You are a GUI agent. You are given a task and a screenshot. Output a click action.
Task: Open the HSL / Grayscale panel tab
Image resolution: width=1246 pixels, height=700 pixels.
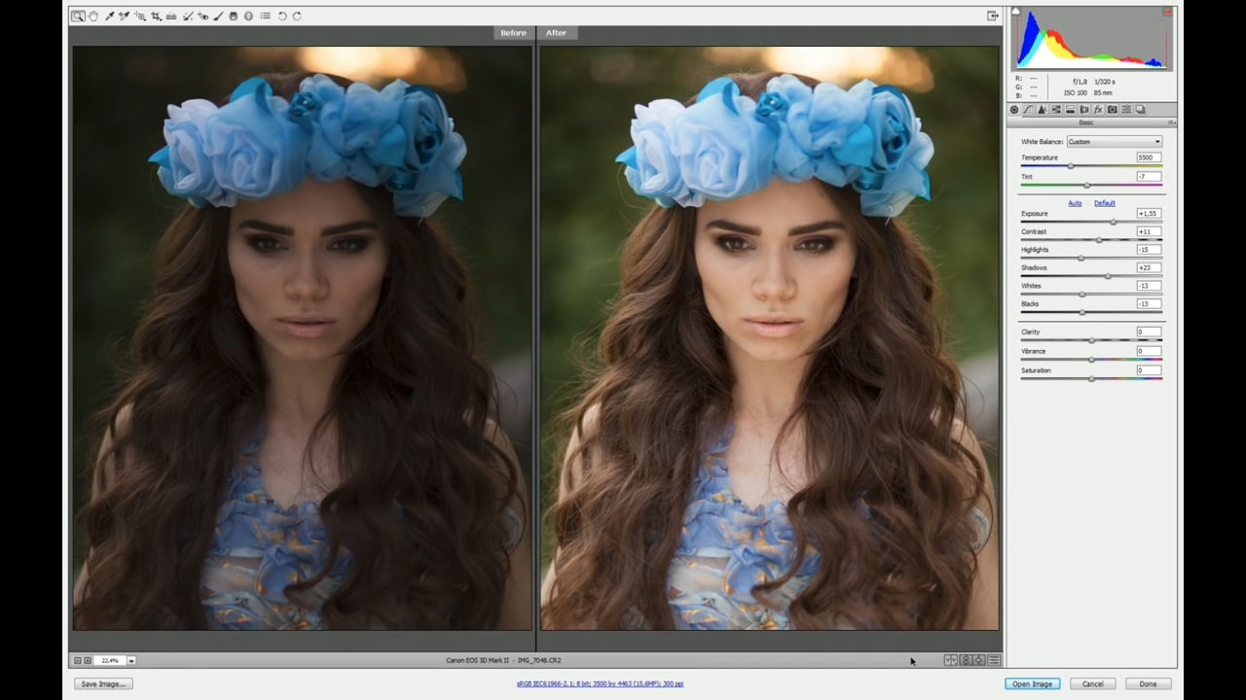pyautogui.click(x=1056, y=110)
